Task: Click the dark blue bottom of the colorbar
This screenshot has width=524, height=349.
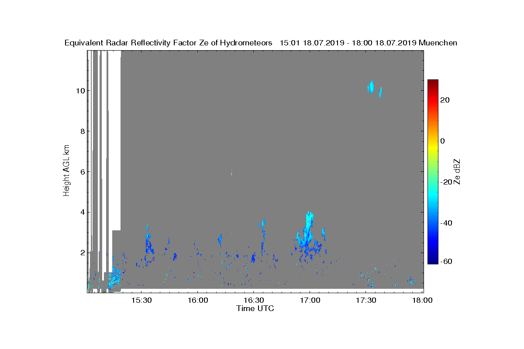Action: [433, 261]
